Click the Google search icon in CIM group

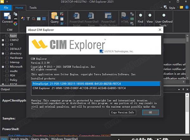click(16, 23)
